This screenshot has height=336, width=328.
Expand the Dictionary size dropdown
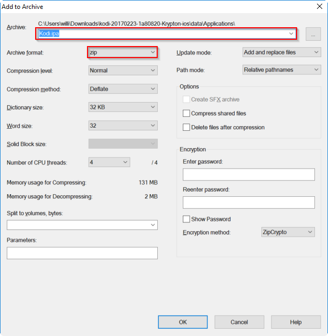(x=123, y=107)
